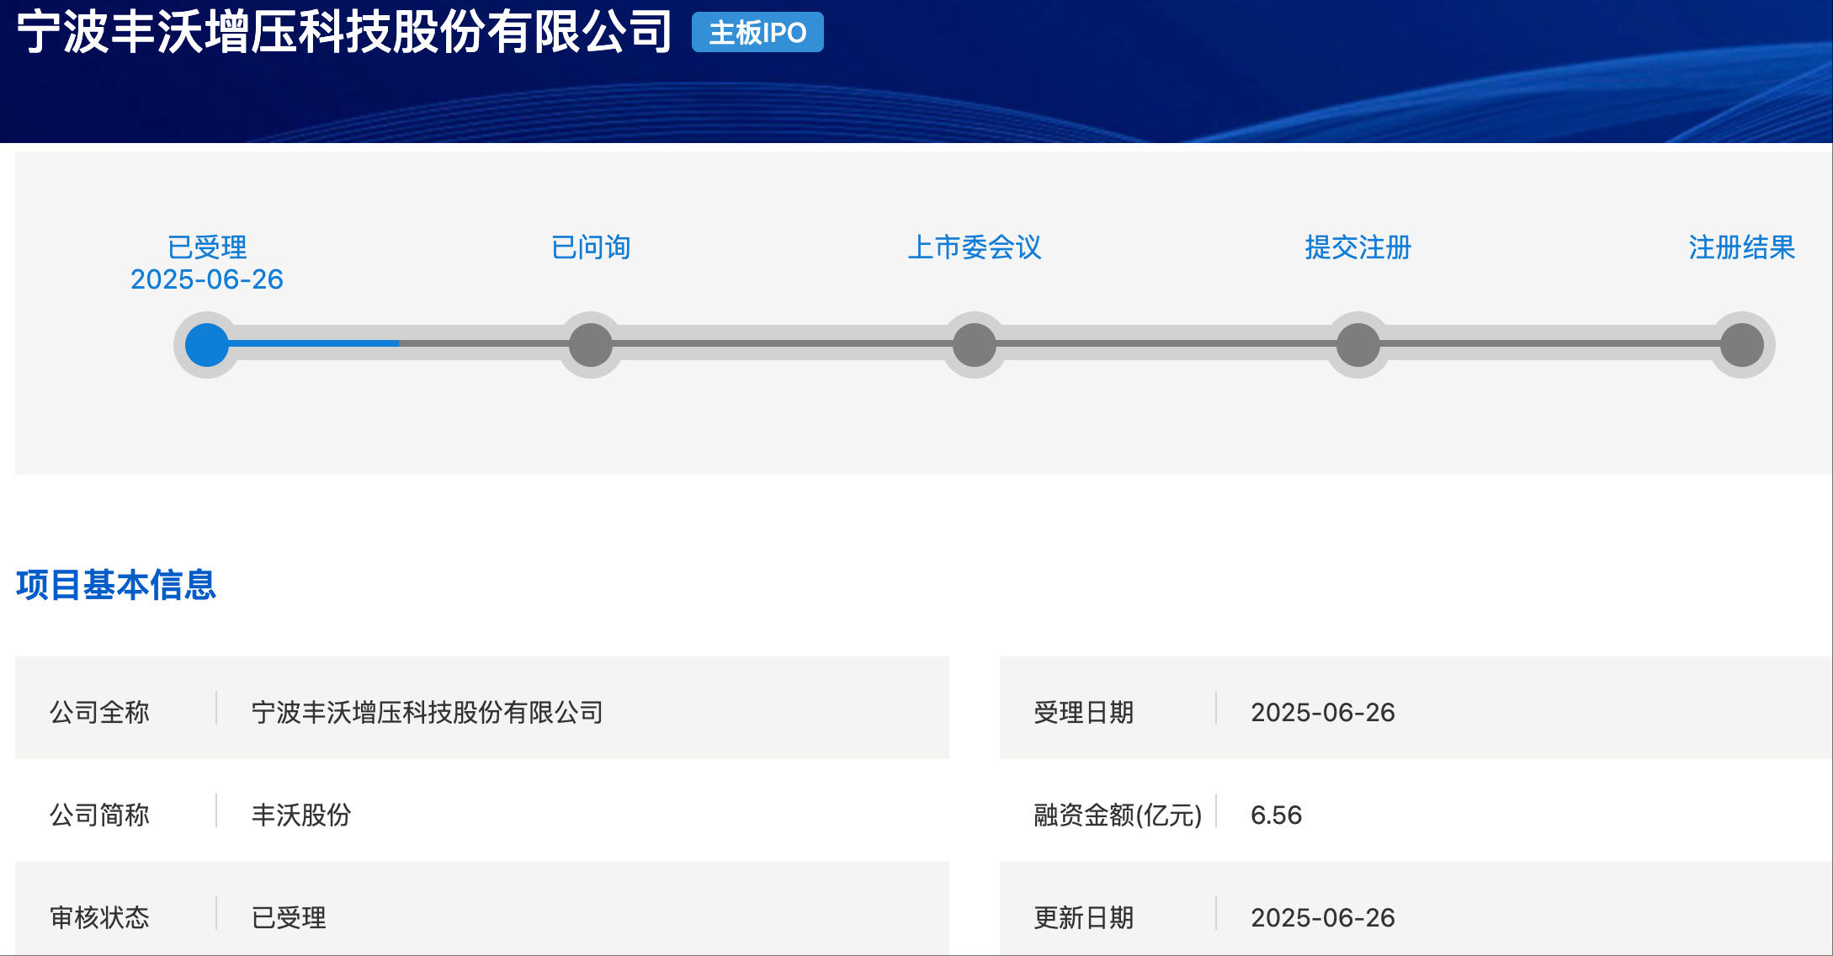Click the 融资金额 value 6.56

click(x=1276, y=815)
